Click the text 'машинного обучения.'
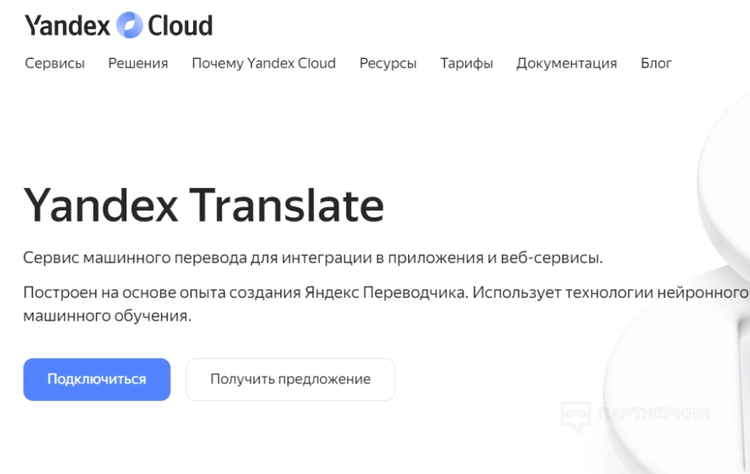Viewport: 750px width, 474px height. coord(107,316)
